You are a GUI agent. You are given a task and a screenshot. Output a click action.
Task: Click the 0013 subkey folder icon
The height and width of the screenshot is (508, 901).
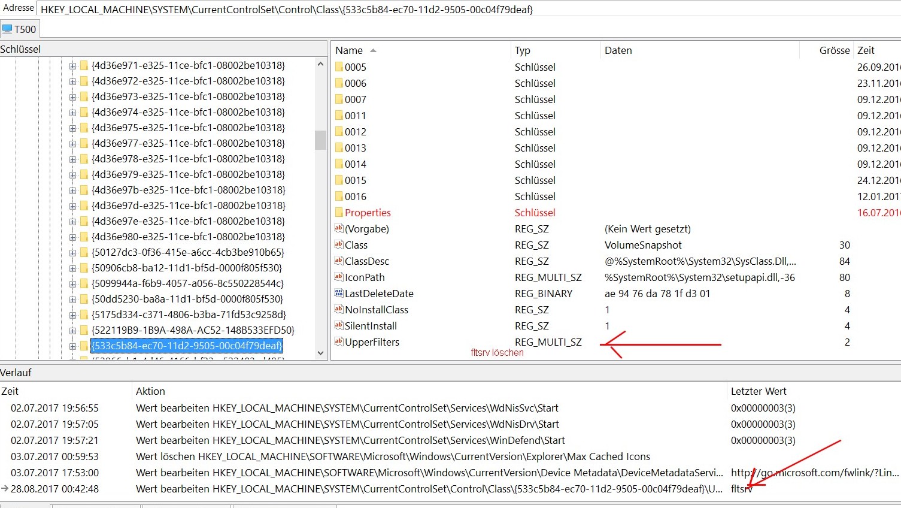(339, 147)
